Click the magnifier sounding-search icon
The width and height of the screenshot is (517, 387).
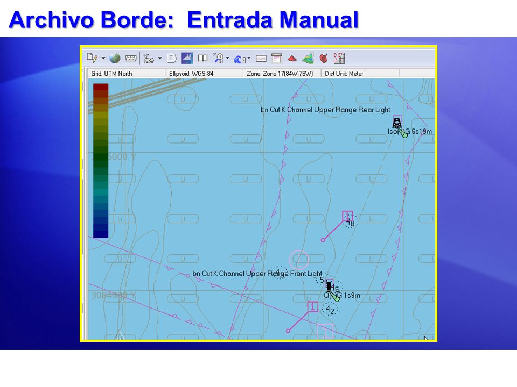tap(218, 58)
